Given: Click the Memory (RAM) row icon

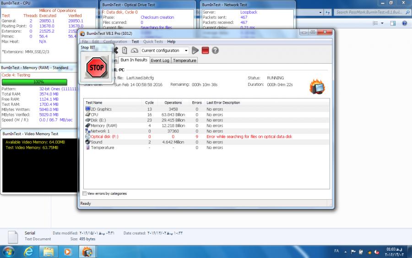Looking at the screenshot, I should pyautogui.click(x=88, y=126).
